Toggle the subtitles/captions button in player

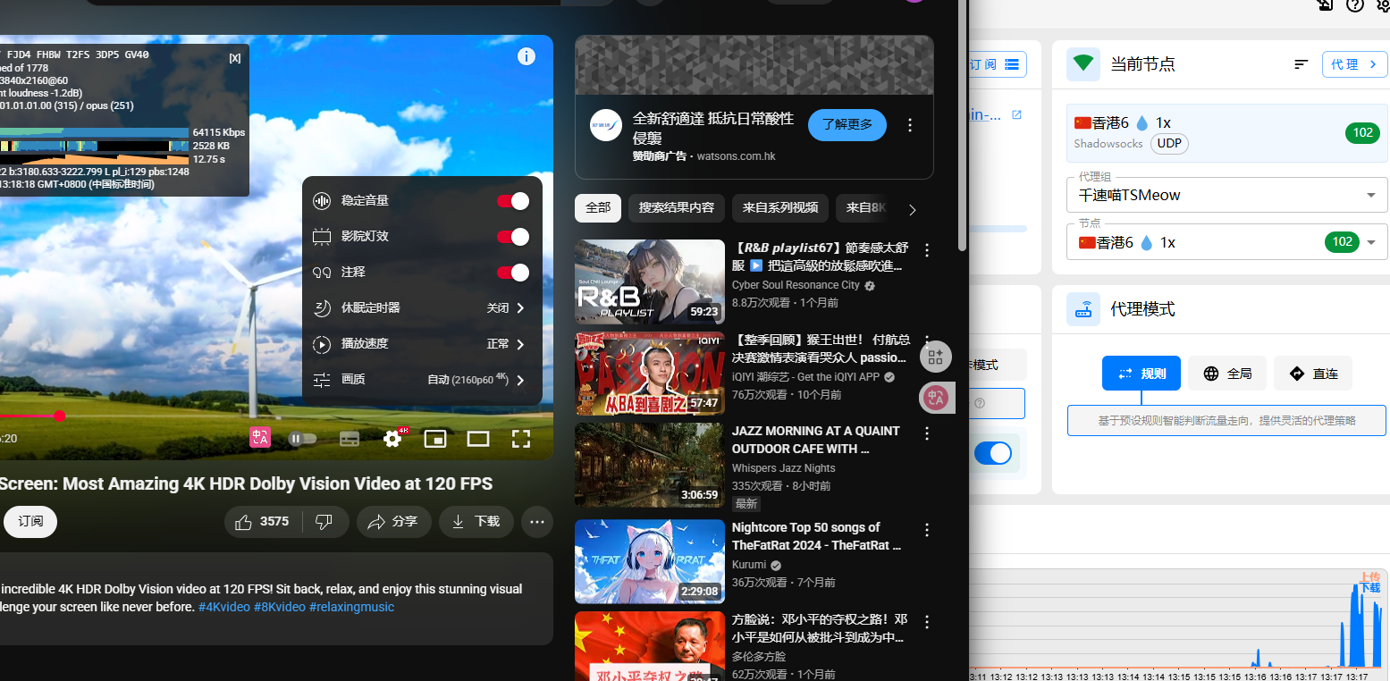pyautogui.click(x=350, y=439)
